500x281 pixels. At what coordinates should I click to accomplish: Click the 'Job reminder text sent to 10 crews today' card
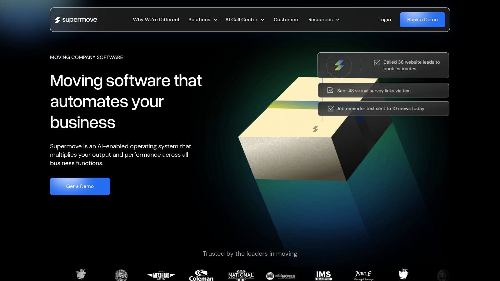(x=383, y=108)
